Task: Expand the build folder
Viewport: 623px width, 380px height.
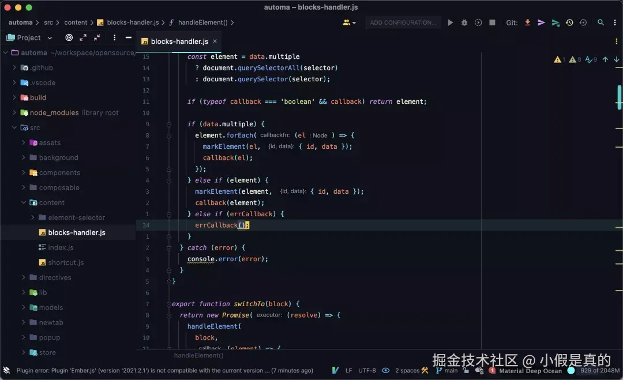Action: [x=14, y=97]
